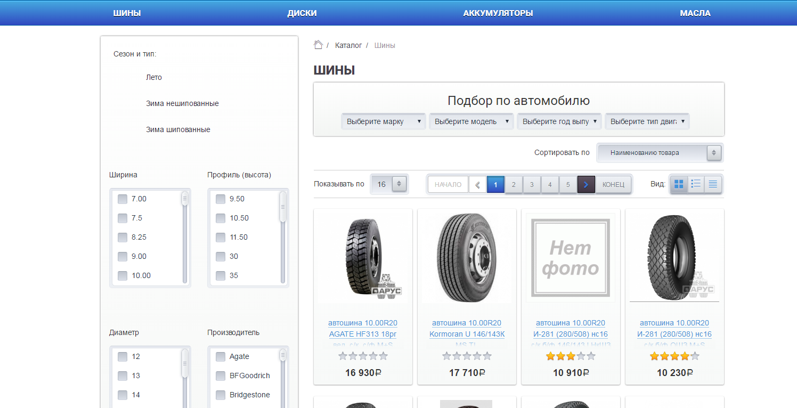797x408 pixels.
Task: Check width 7.00
Action: pos(123,199)
